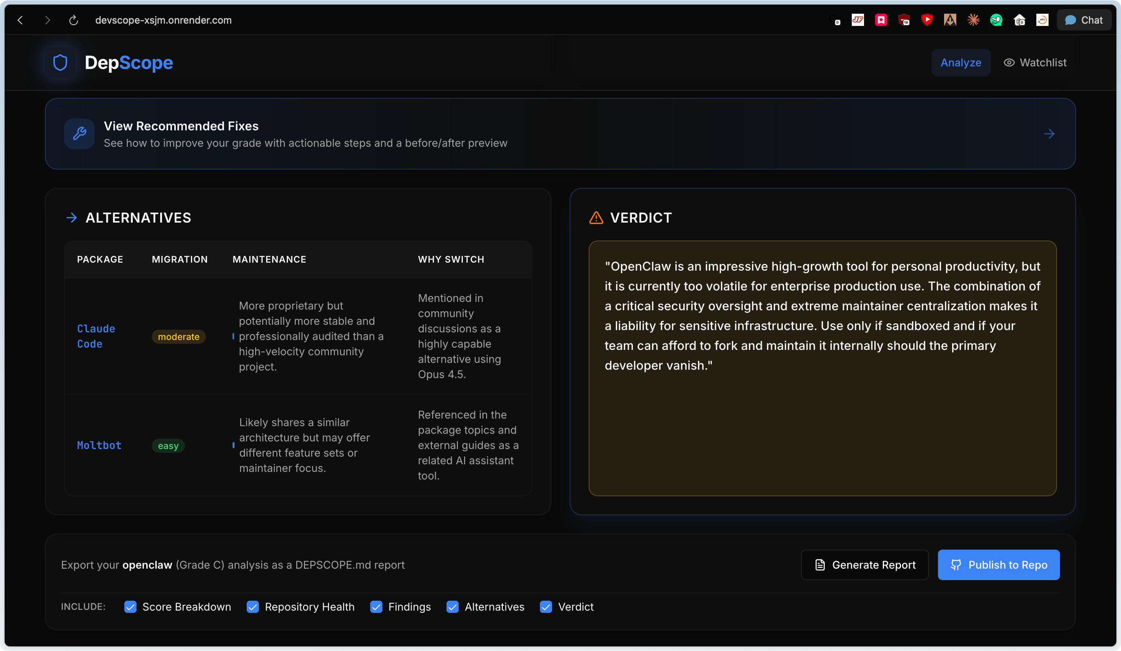The height and width of the screenshot is (651, 1121).
Task: Click the red YouTube extension icon
Action: click(927, 20)
